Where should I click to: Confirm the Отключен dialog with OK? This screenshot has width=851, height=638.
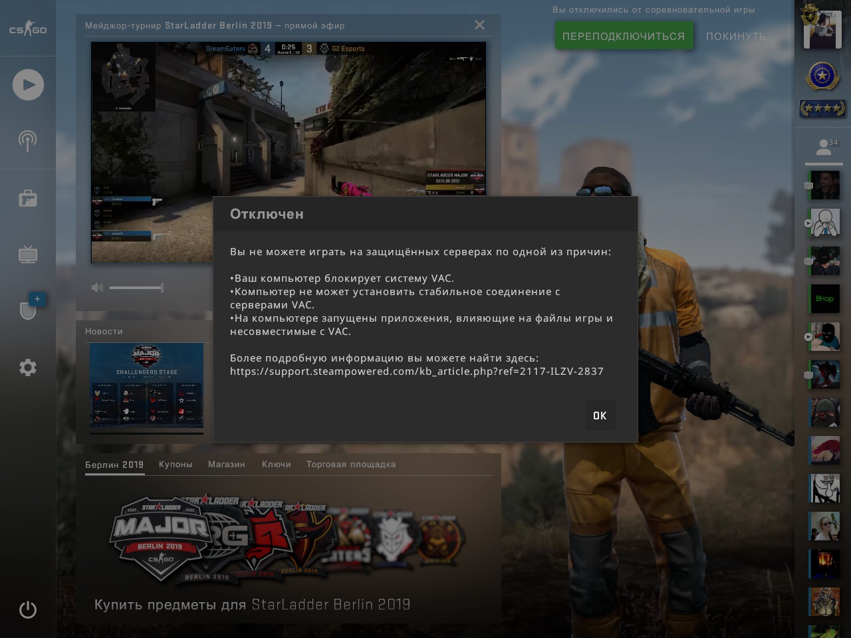pyautogui.click(x=600, y=415)
